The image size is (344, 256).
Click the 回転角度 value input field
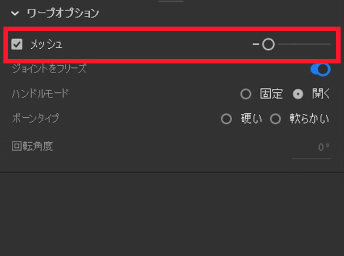[x=312, y=148]
